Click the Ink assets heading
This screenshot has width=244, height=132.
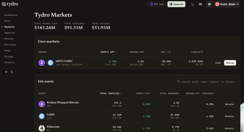click(x=46, y=81)
